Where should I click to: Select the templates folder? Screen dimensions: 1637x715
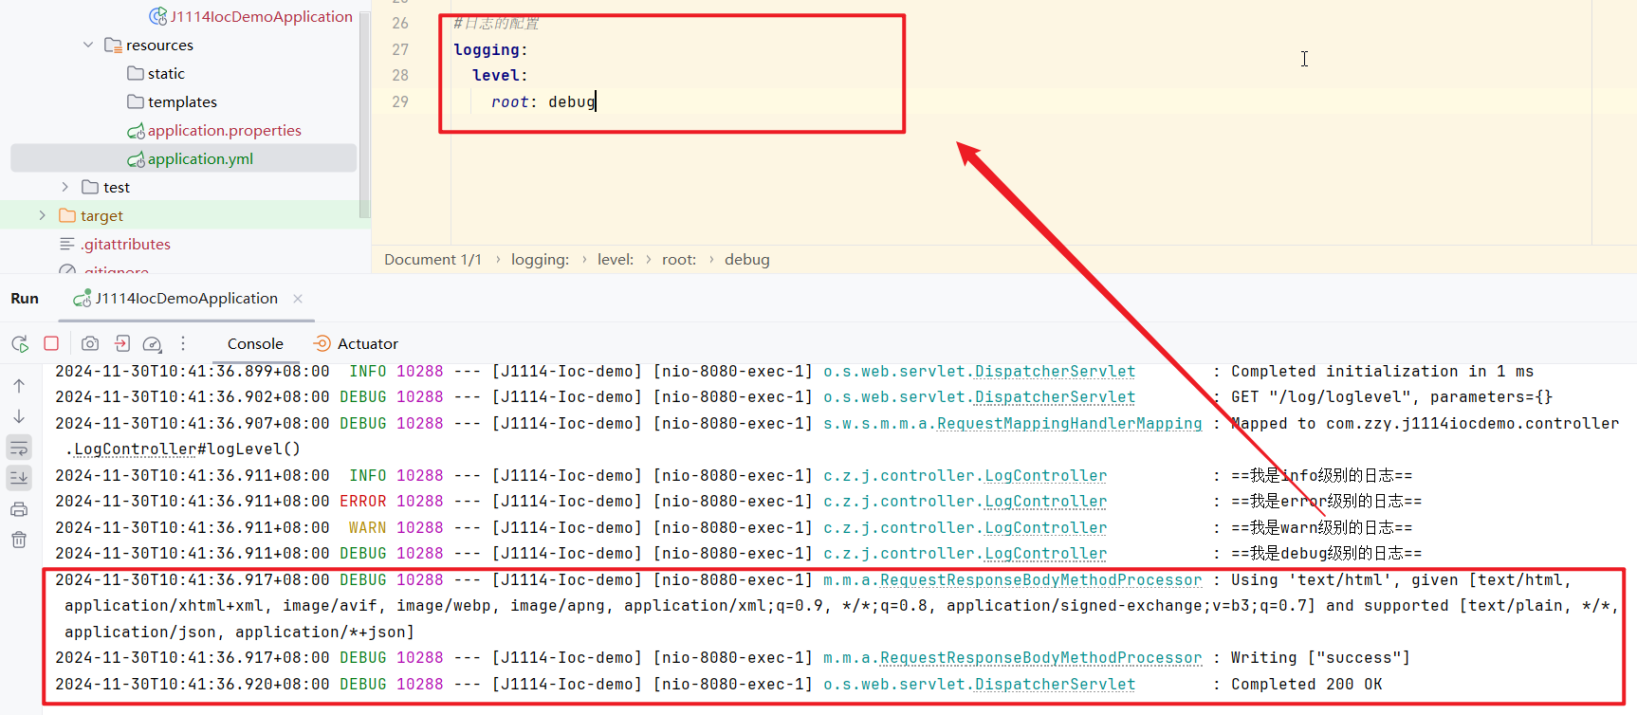point(173,101)
